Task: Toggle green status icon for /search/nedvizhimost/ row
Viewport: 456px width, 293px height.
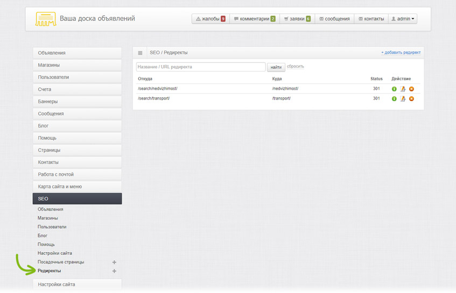Action: 394,89
